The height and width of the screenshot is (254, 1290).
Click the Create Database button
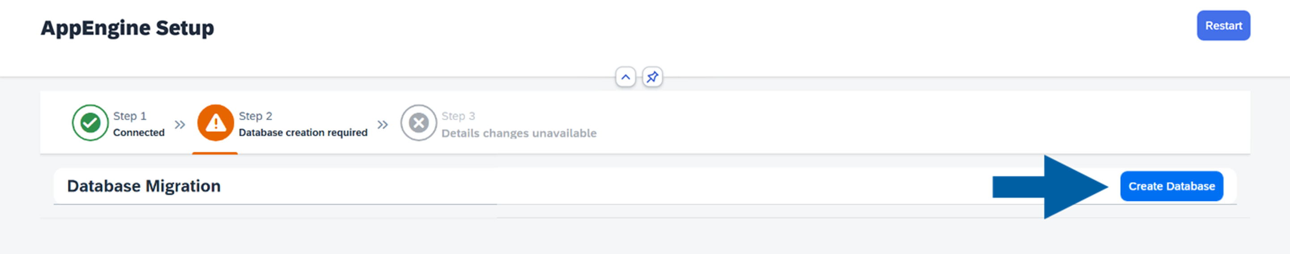[x=1171, y=186]
